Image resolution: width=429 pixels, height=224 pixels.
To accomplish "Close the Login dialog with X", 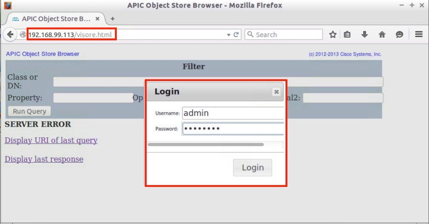I will (276, 92).
